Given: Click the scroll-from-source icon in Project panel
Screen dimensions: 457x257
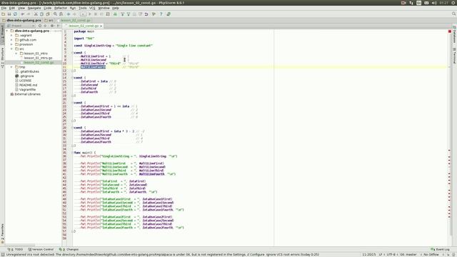Looking at the screenshot, I should pos(40,26).
